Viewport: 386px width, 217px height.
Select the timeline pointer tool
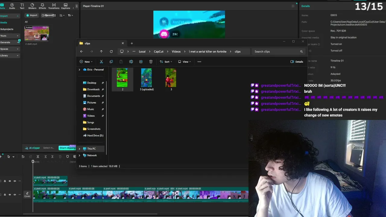tap(8, 157)
